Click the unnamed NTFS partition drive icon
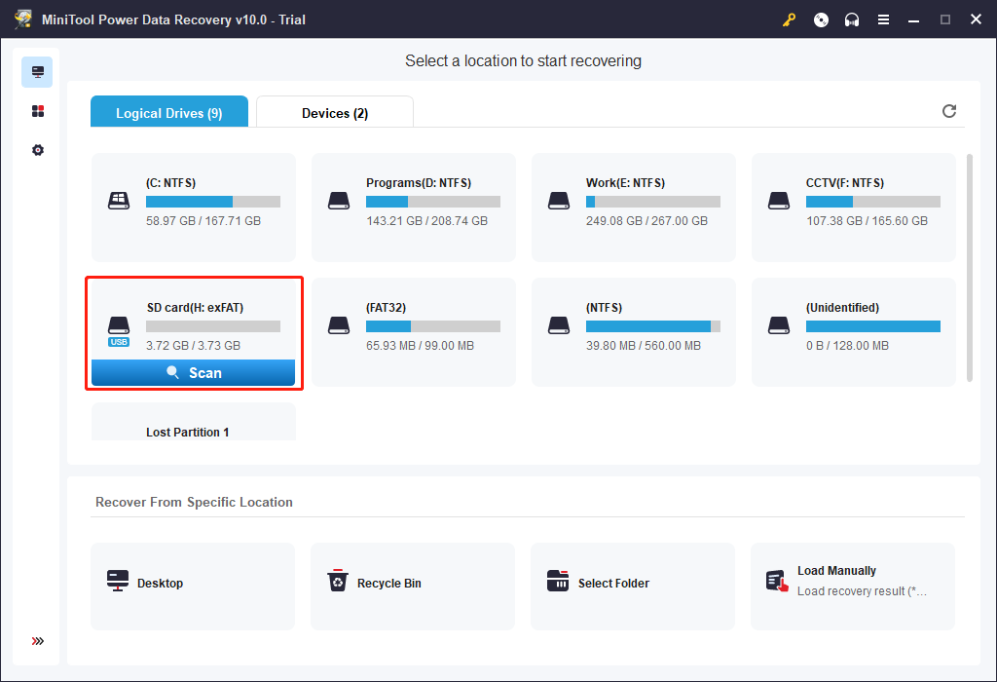The image size is (997, 682). (x=559, y=325)
